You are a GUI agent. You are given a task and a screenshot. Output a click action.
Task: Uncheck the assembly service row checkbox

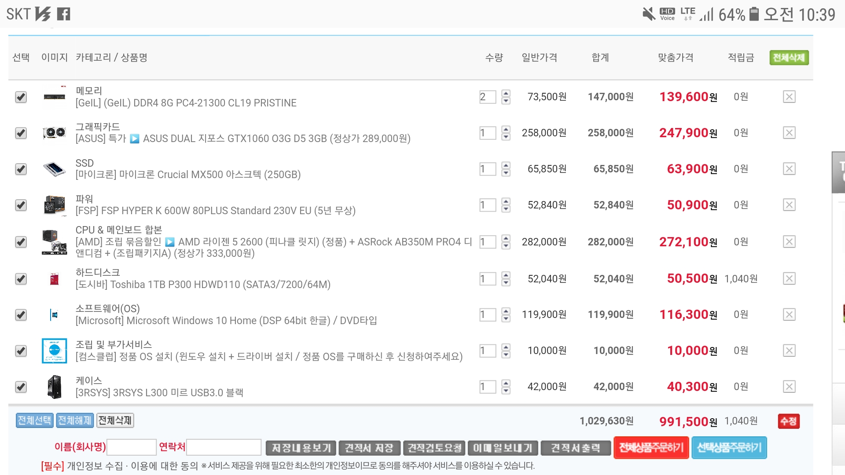21,351
